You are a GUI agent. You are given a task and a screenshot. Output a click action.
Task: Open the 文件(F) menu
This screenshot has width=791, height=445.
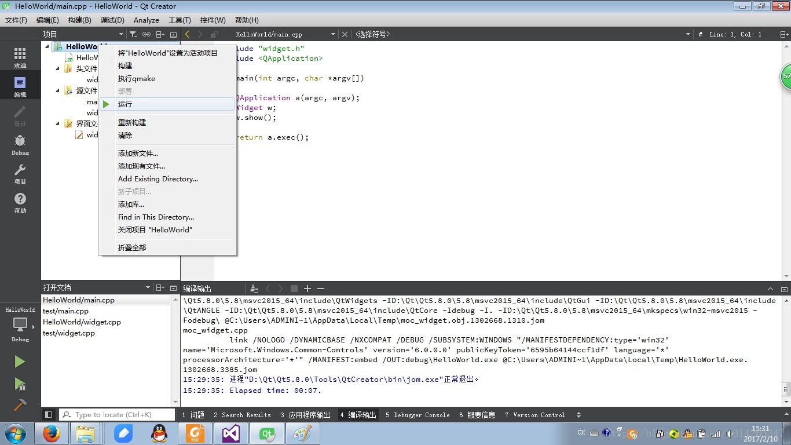(16, 20)
